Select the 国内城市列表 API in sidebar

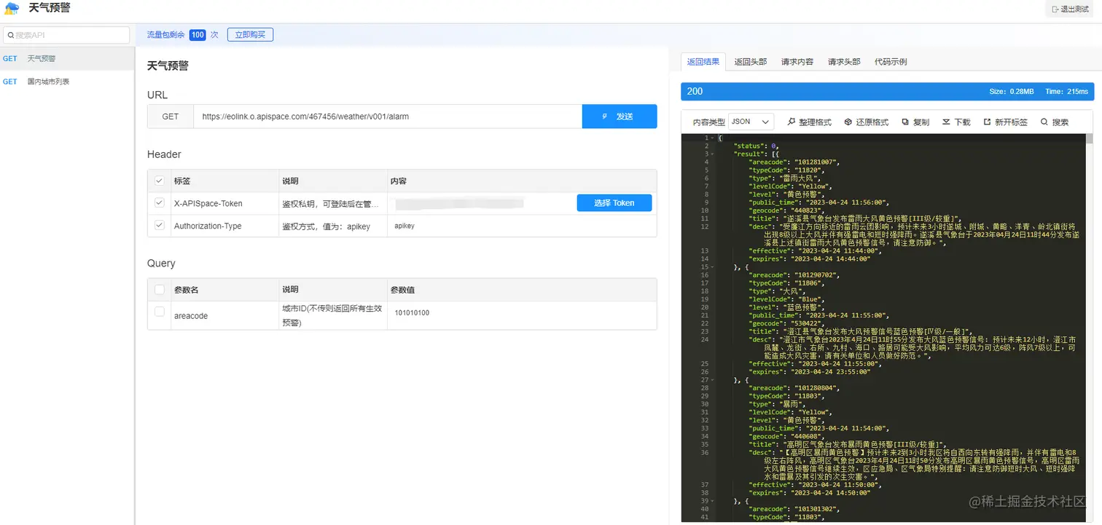tap(67, 82)
